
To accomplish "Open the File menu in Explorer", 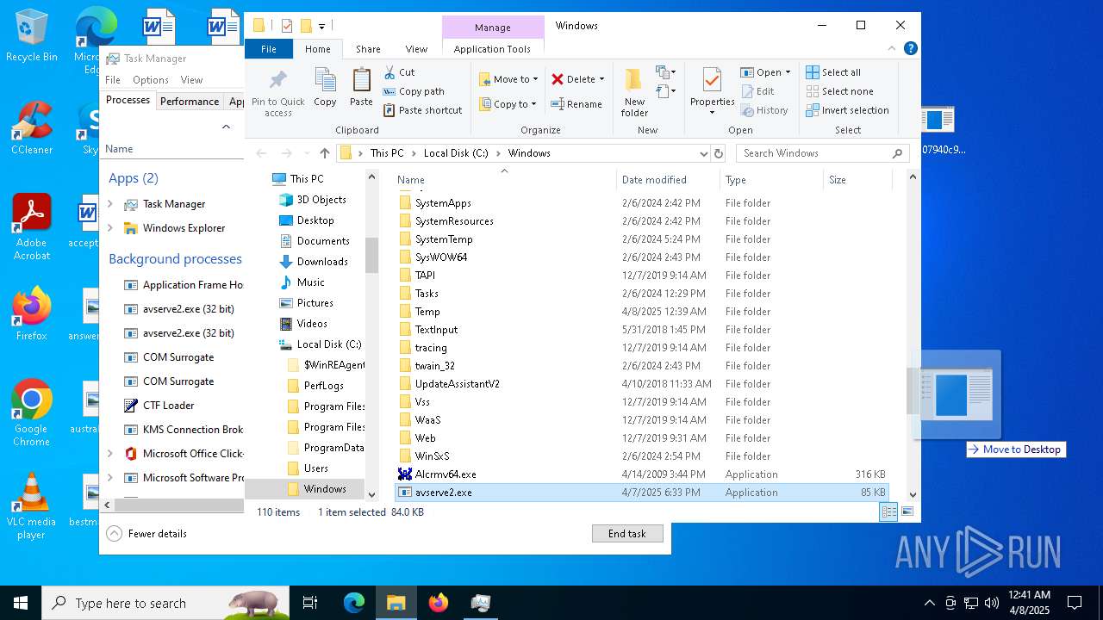I will (x=269, y=49).
